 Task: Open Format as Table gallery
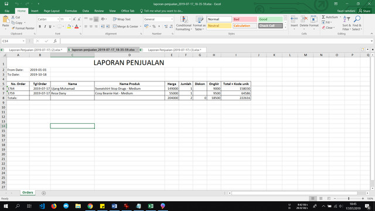tap(199, 23)
